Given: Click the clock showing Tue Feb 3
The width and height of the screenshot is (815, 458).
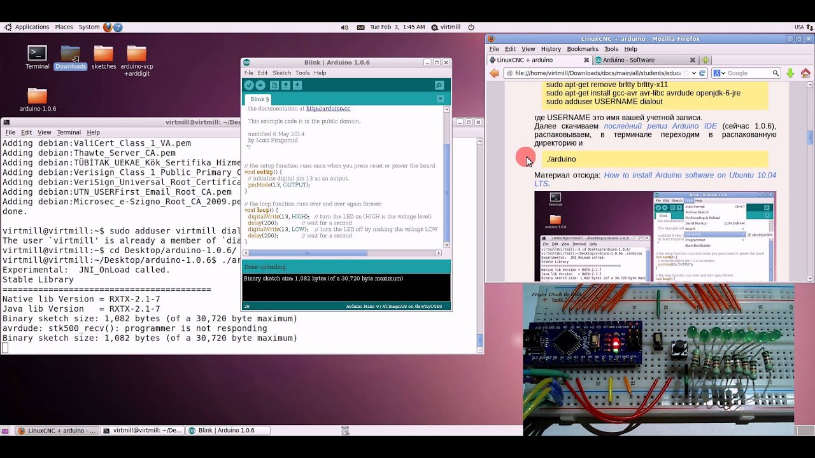Looking at the screenshot, I should click(397, 27).
